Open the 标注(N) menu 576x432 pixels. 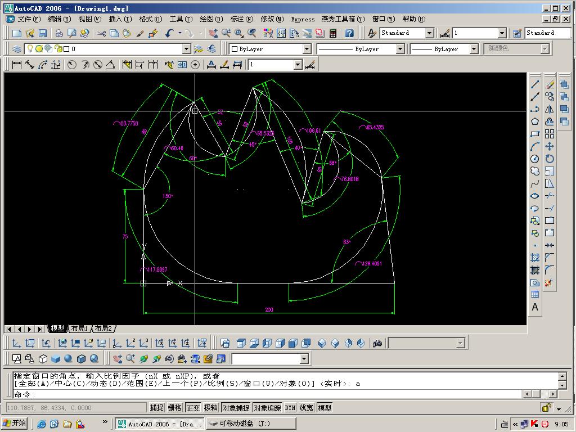coord(242,19)
